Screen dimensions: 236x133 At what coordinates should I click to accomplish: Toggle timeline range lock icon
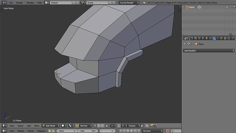point(53,131)
